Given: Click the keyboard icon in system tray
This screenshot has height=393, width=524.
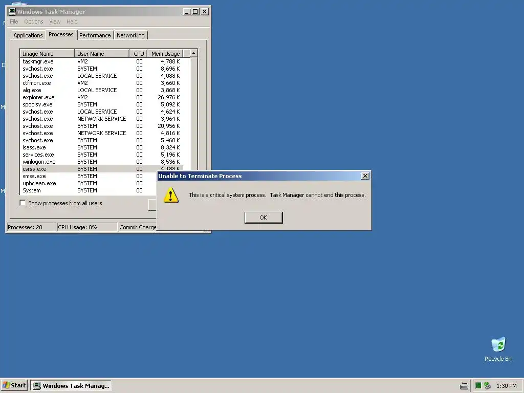Looking at the screenshot, I should pyautogui.click(x=464, y=386).
